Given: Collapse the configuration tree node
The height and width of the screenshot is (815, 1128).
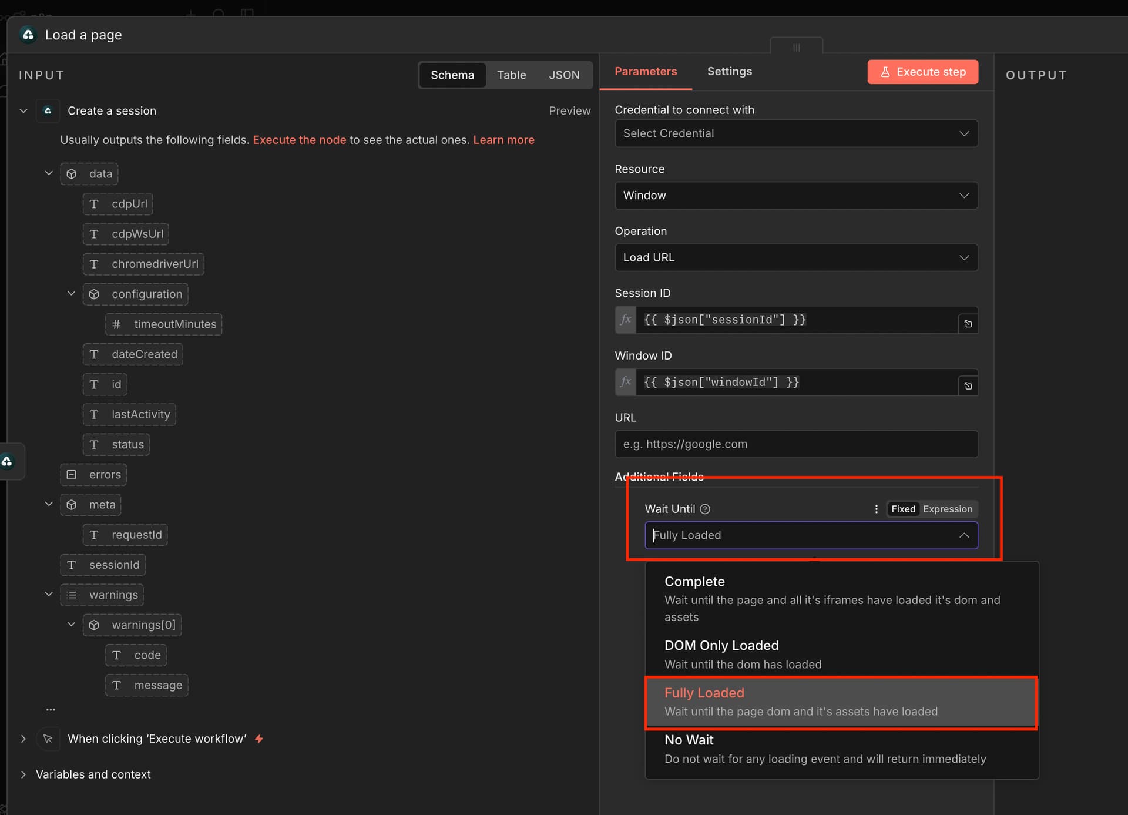Looking at the screenshot, I should 71,294.
